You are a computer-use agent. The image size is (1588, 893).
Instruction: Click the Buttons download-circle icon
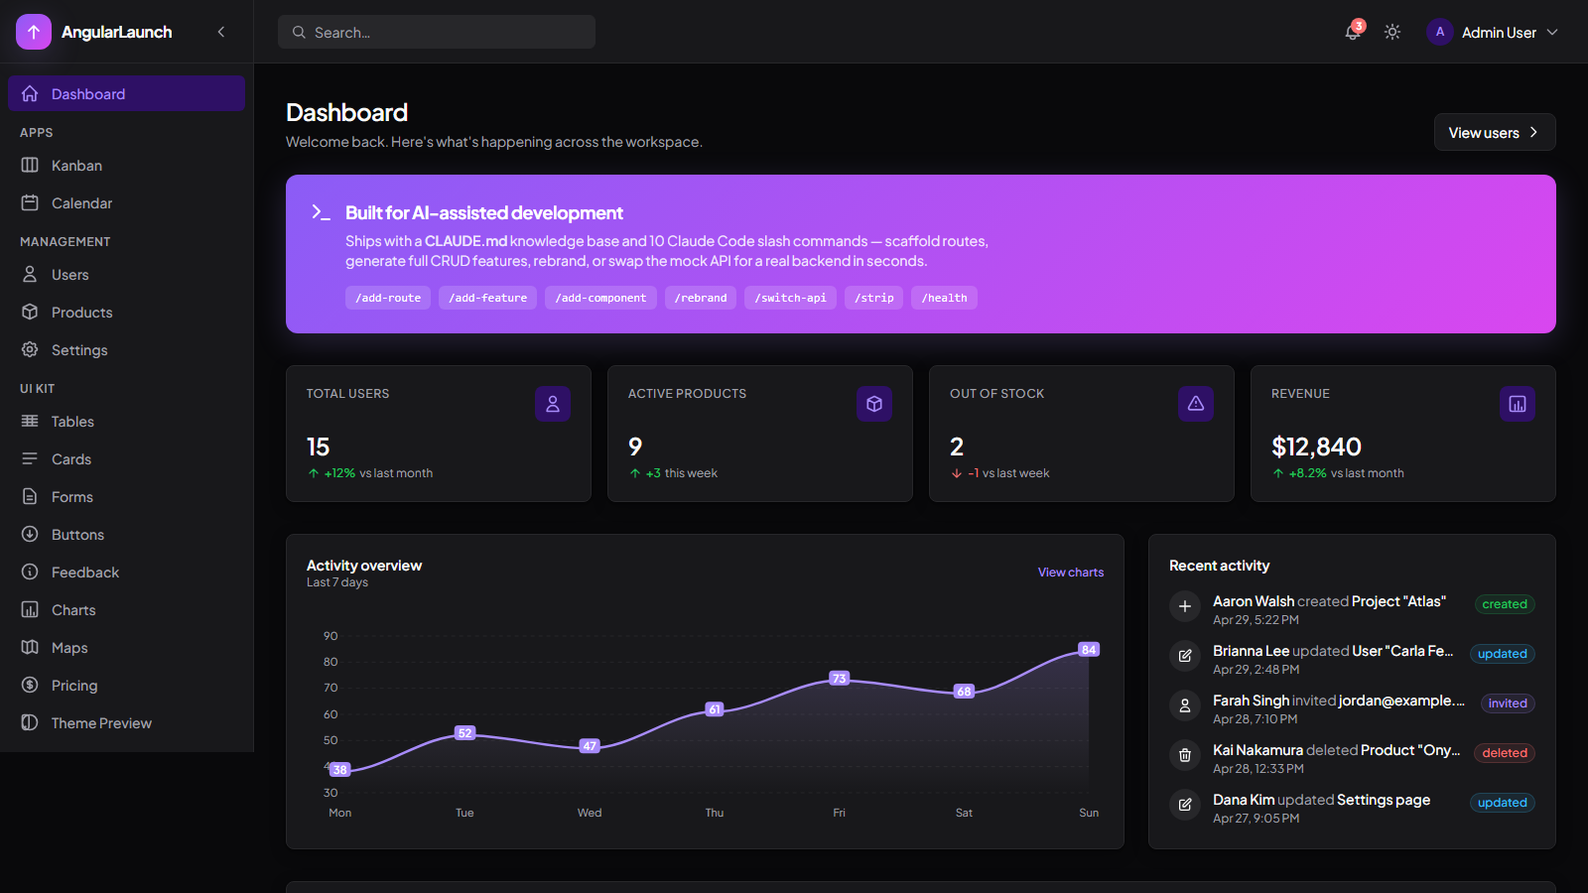30,534
